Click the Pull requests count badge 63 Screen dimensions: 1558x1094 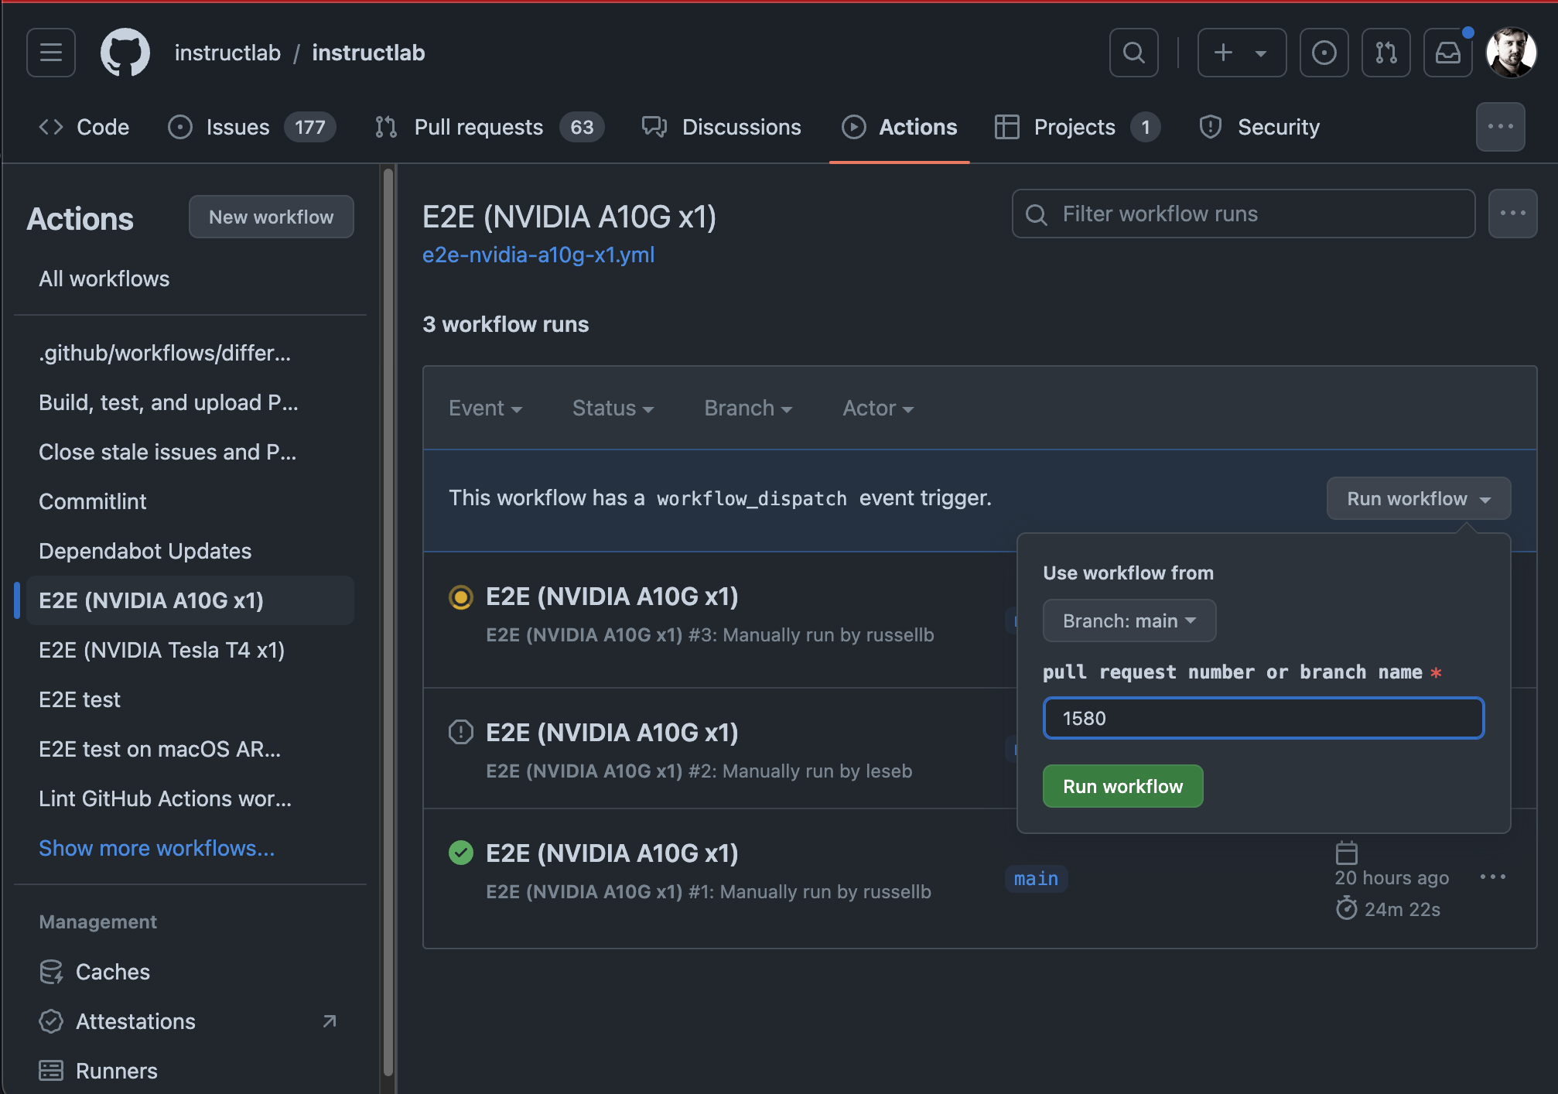pos(582,127)
